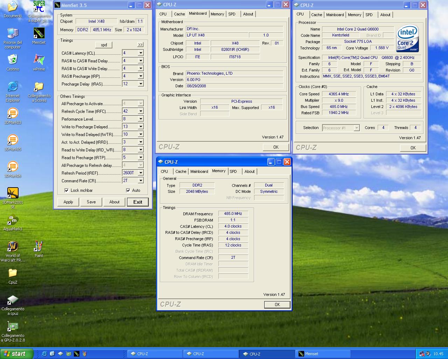Switch to Memset taskbar button
Viewport: 448px width, 359px height.
click(323, 354)
